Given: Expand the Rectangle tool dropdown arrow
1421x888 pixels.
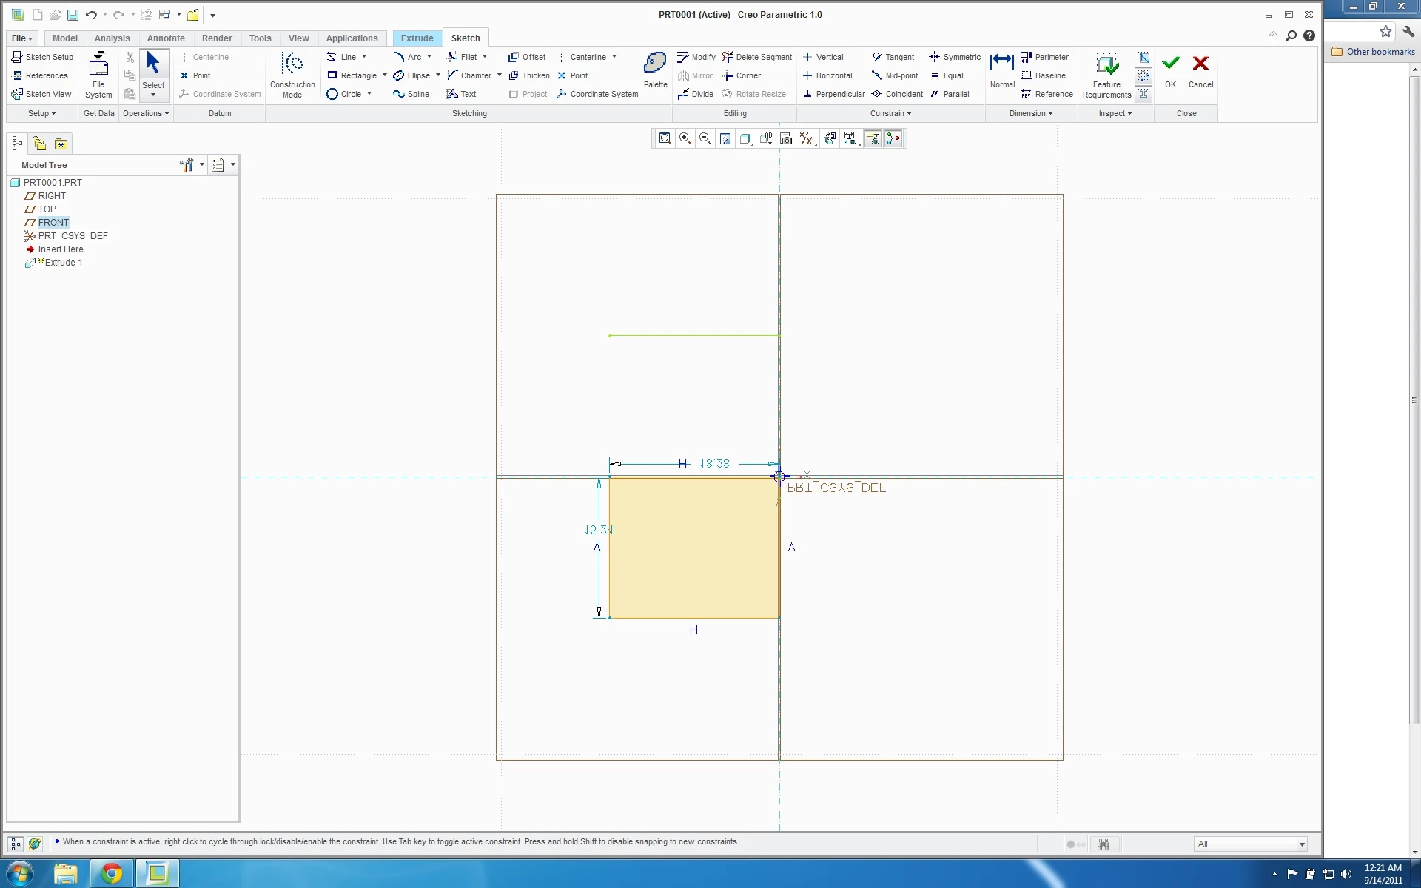Looking at the screenshot, I should click(x=385, y=75).
